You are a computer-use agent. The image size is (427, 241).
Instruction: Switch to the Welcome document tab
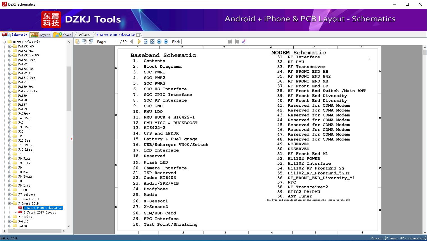point(85,35)
